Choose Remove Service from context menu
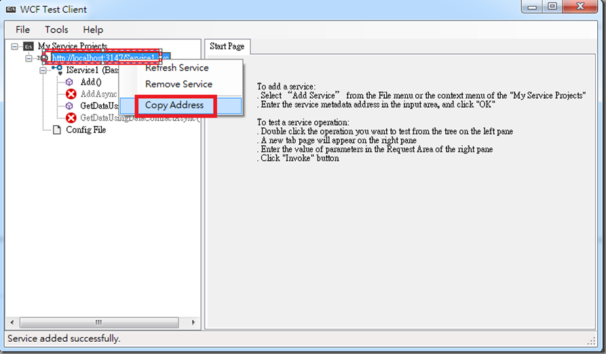 pos(178,84)
